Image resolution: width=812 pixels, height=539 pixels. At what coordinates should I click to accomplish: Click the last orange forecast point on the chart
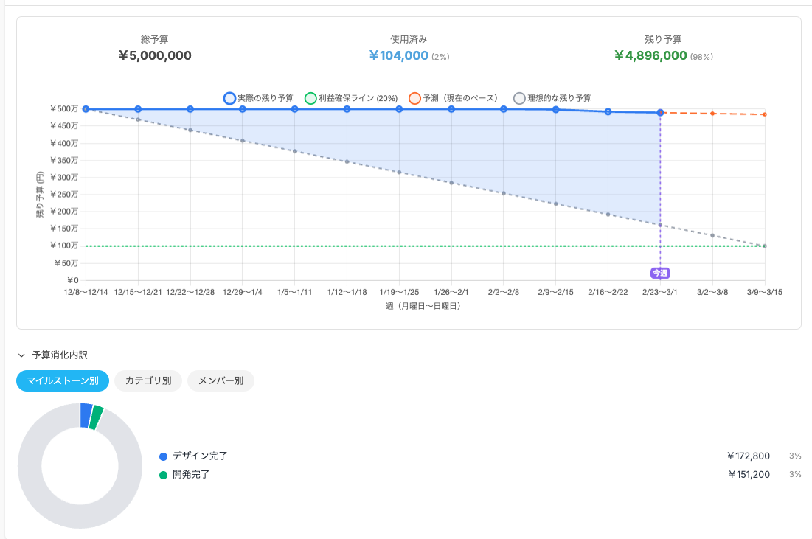pos(763,114)
